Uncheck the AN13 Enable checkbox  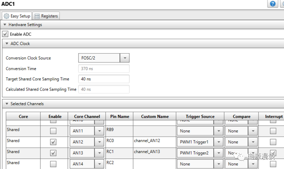point(53,153)
